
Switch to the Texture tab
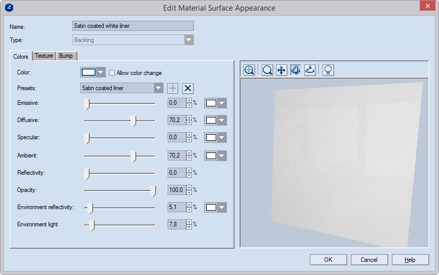click(x=44, y=56)
